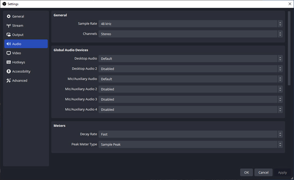This screenshot has height=180, width=294.
Task: Click the OK button
Action: [x=246, y=173]
